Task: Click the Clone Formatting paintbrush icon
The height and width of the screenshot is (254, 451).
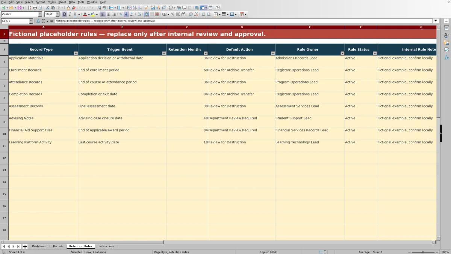Action: click(x=68, y=8)
